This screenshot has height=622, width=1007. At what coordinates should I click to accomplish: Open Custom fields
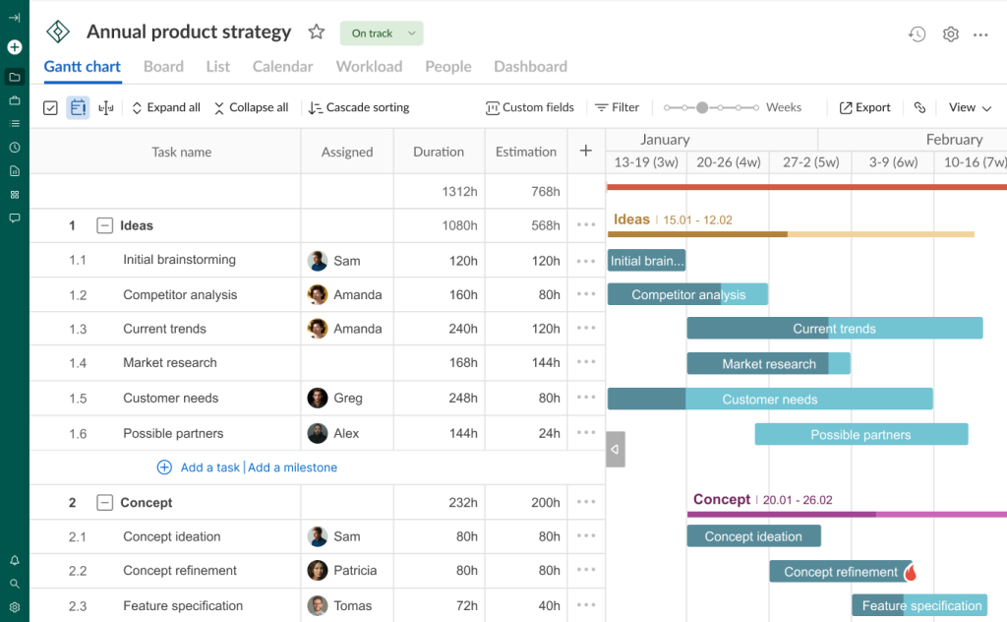tap(530, 107)
